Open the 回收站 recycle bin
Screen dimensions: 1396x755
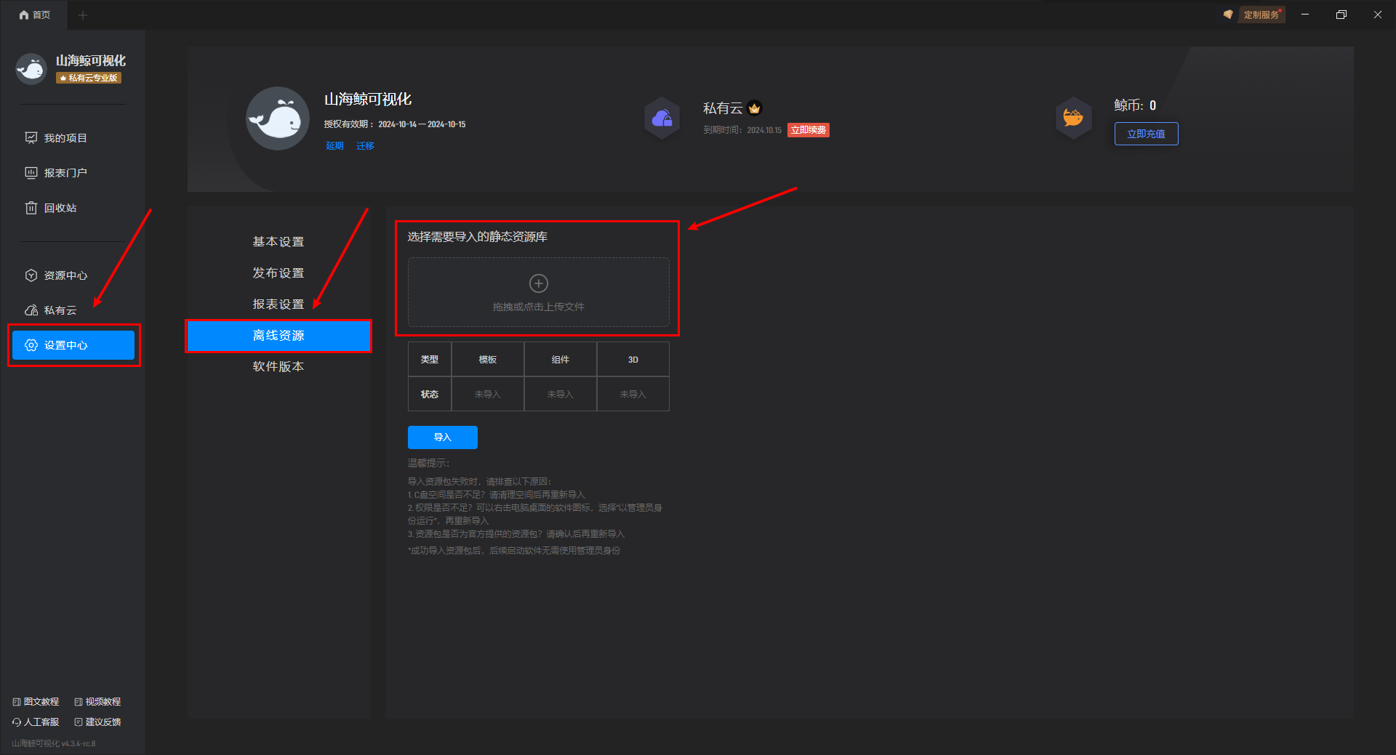point(51,208)
